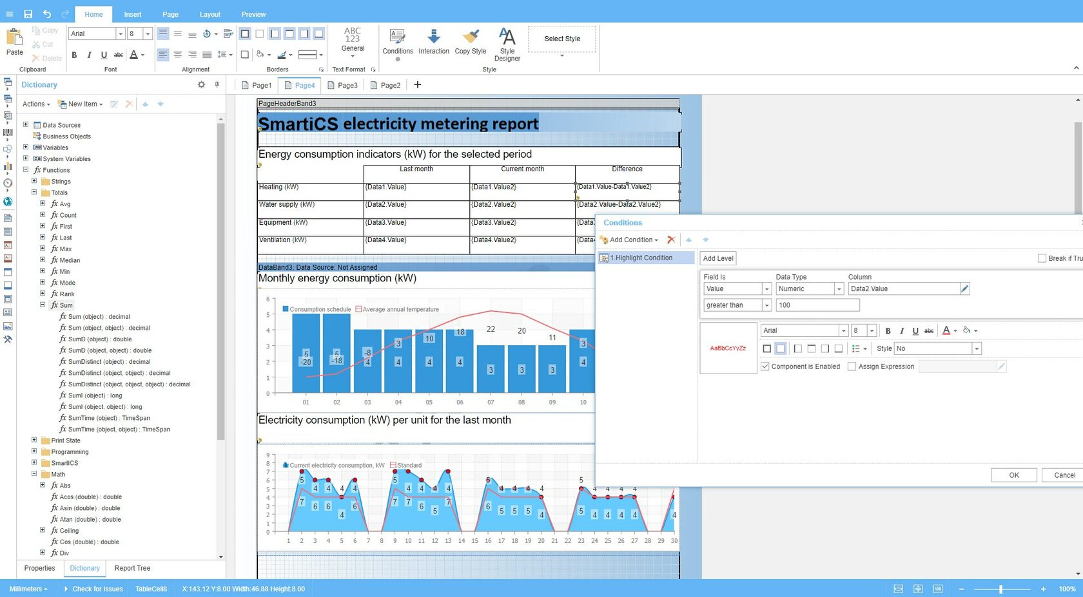Viewport: 1083px width, 597px height.
Task: Click the Save icon in title bar
Action: click(x=28, y=14)
